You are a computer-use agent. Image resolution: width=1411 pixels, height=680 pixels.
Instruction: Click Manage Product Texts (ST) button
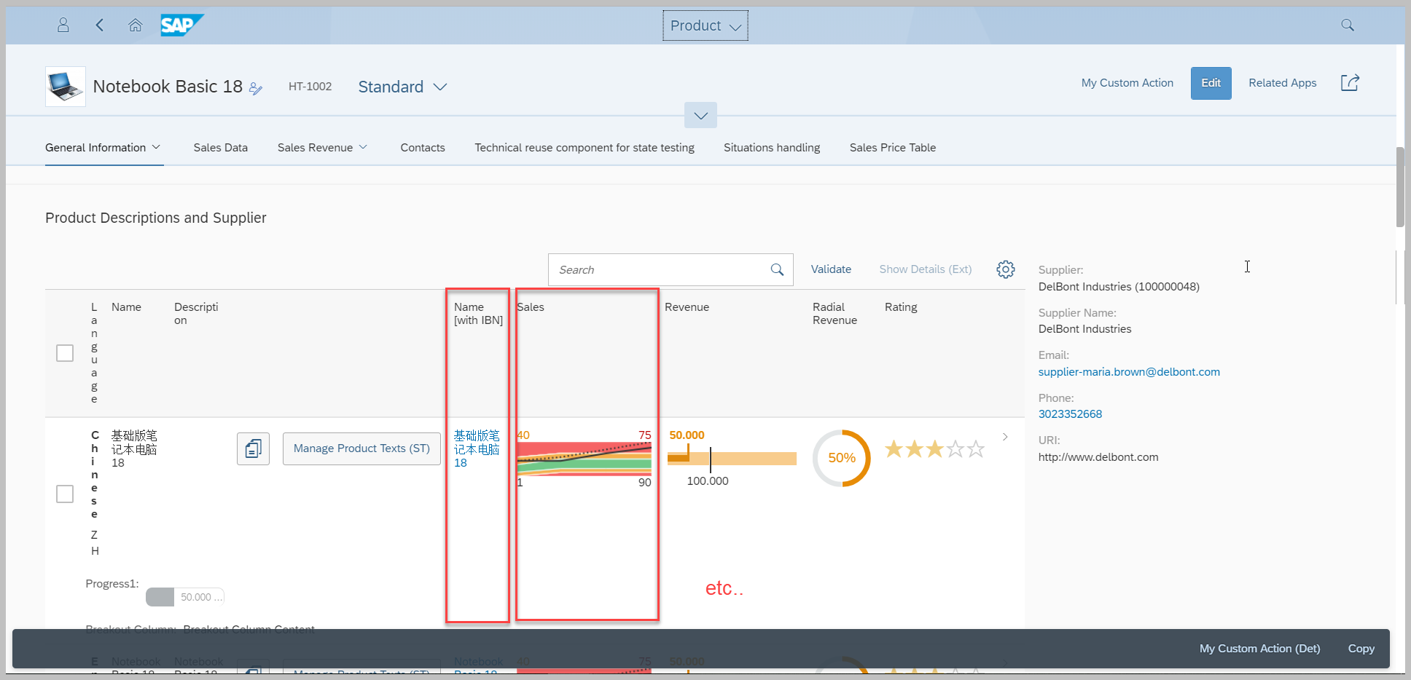pyautogui.click(x=361, y=448)
